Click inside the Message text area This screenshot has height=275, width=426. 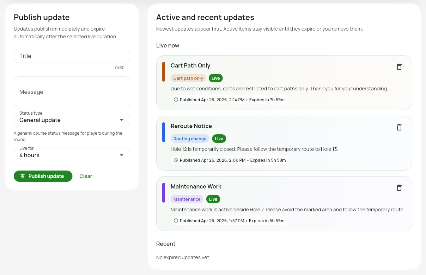pyautogui.click(x=72, y=92)
